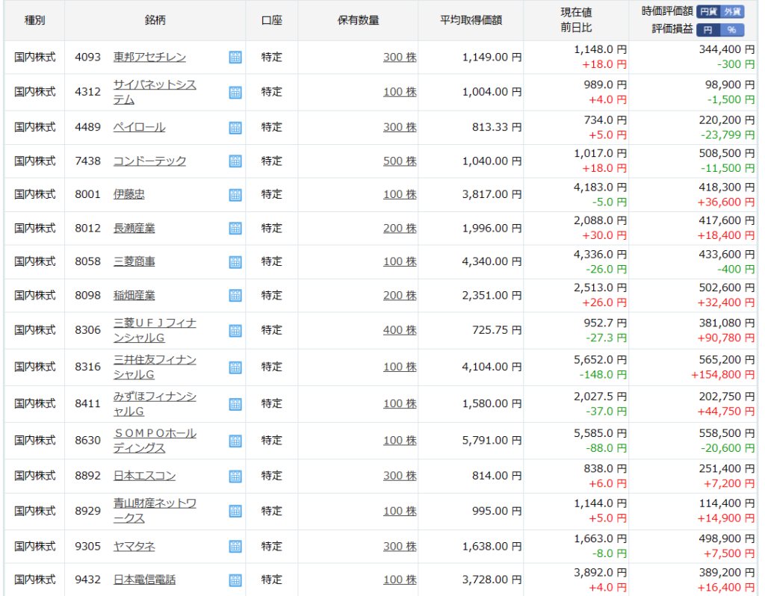Click the 500 株 quantity for コンドーテック
The width and height of the screenshot is (765, 596).
tap(400, 161)
